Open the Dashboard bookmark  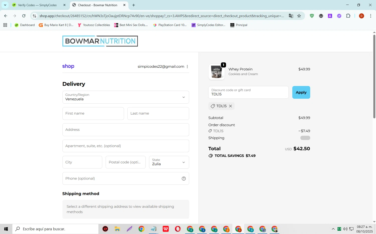pos(25,25)
